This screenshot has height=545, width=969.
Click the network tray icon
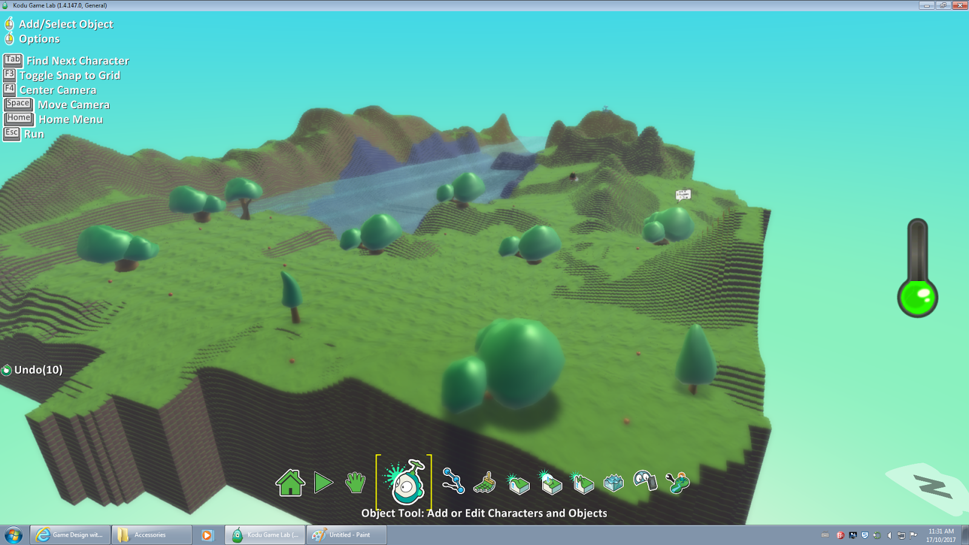click(x=901, y=535)
